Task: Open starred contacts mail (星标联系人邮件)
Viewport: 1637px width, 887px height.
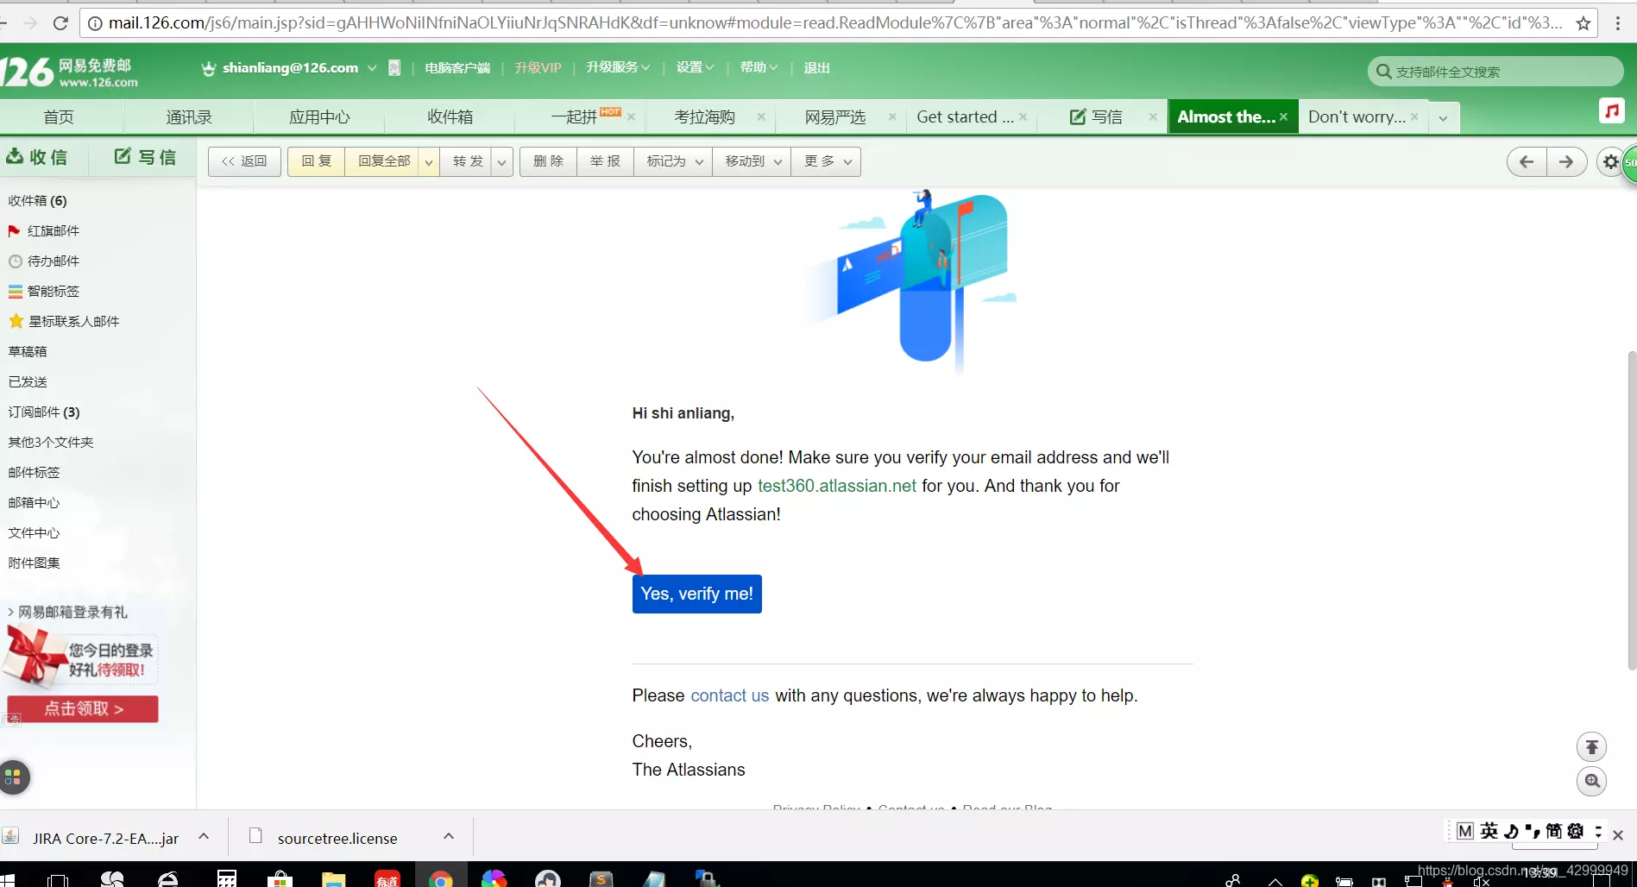Action: pyautogui.click(x=64, y=321)
